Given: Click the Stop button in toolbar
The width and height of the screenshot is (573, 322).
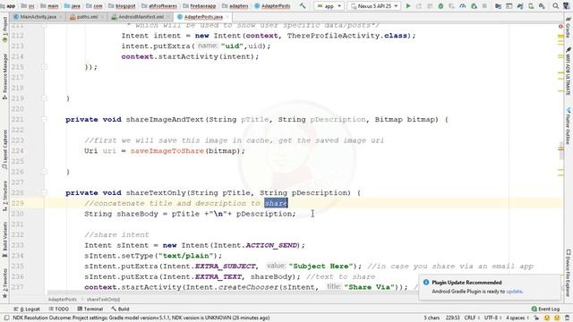Looking at the screenshot, I should pyautogui.click(x=484, y=6).
